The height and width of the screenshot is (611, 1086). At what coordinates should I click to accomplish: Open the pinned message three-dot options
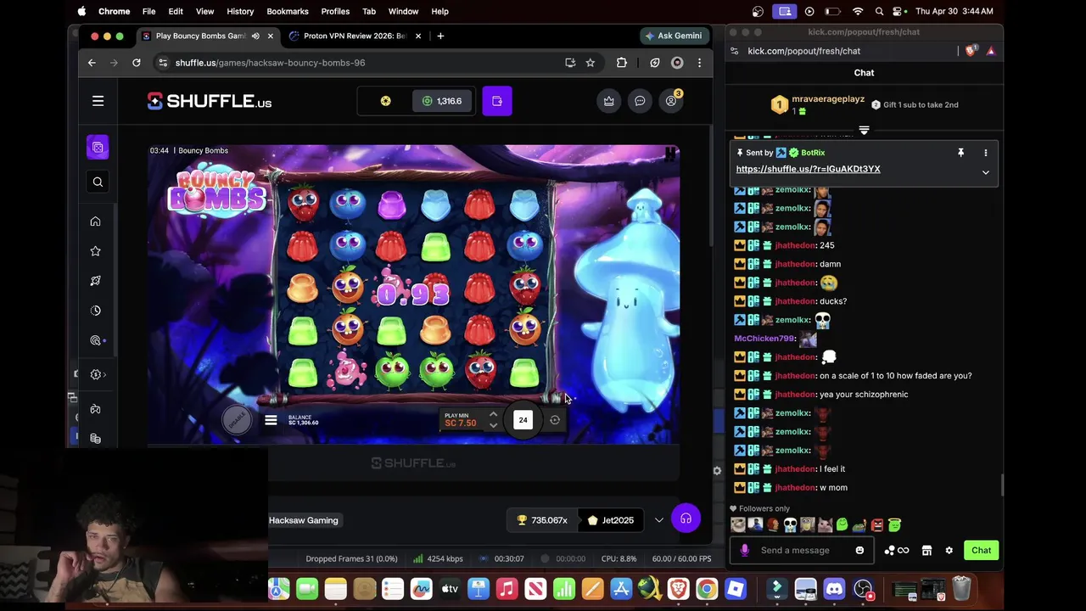tap(985, 153)
